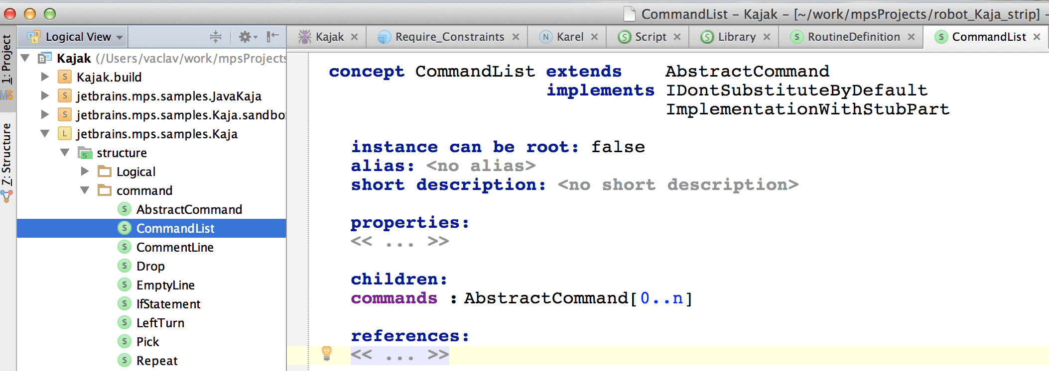The height and width of the screenshot is (371, 1049).
Task: Toggle the Project tool window sidebar button
Action: pos(6,60)
